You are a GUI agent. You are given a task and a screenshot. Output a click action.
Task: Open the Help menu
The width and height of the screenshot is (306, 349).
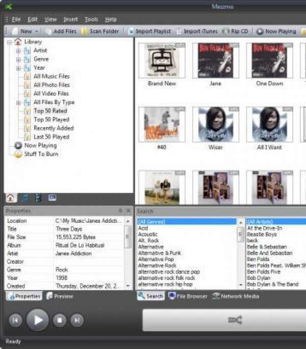[111, 19]
